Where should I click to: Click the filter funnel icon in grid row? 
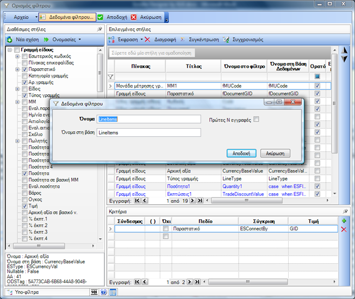click(111, 77)
